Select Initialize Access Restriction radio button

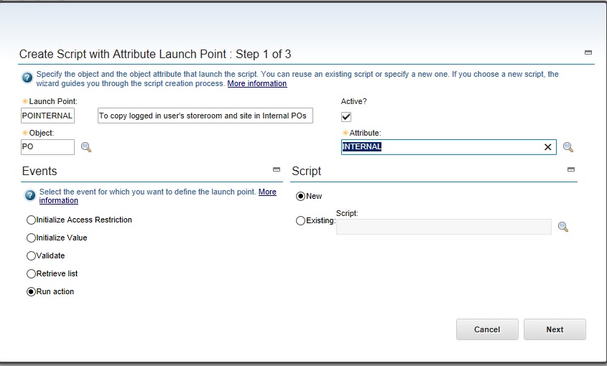coord(31,220)
